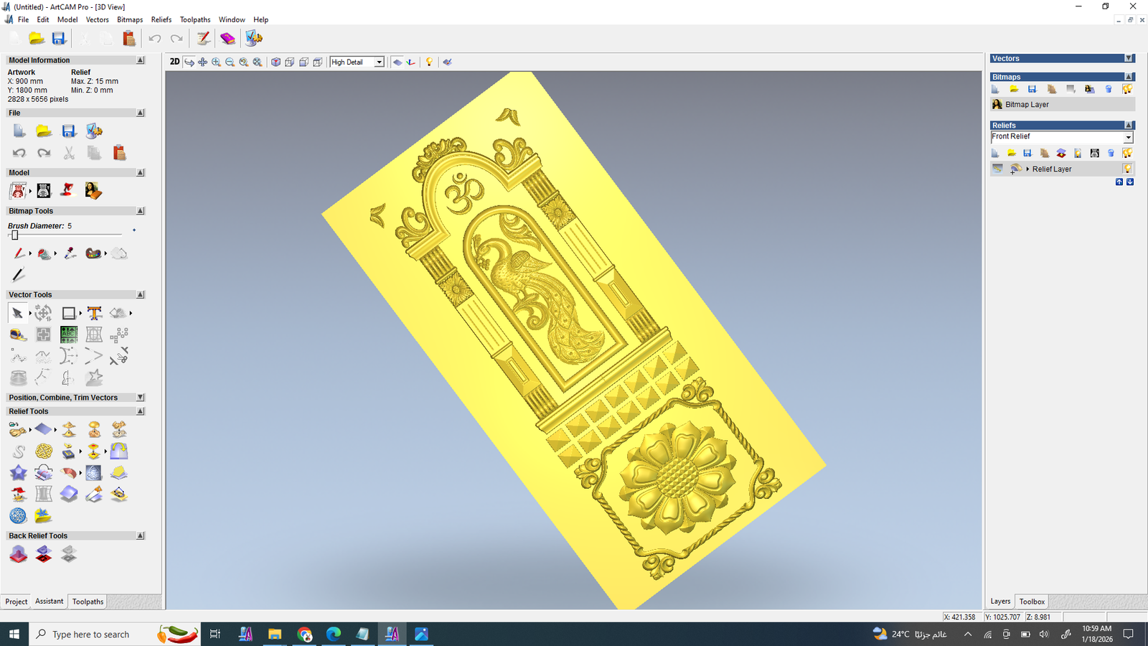1148x646 pixels.
Task: Toggle all bitmap layers visibility lightbulbs
Action: click(x=1127, y=89)
